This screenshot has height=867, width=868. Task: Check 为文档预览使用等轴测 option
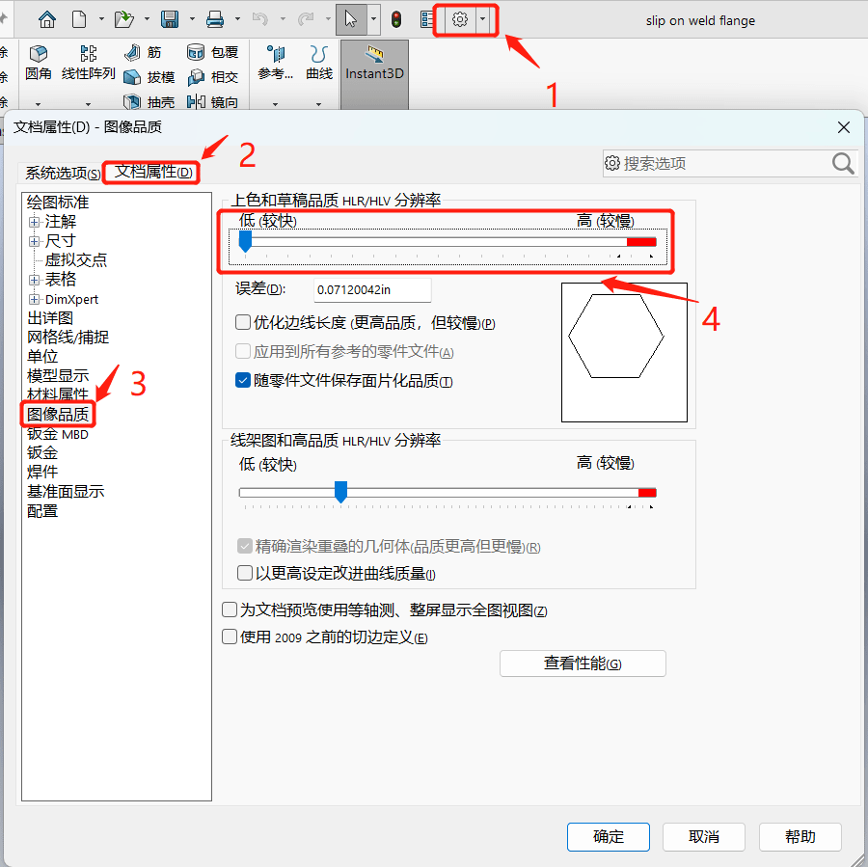pos(230,610)
